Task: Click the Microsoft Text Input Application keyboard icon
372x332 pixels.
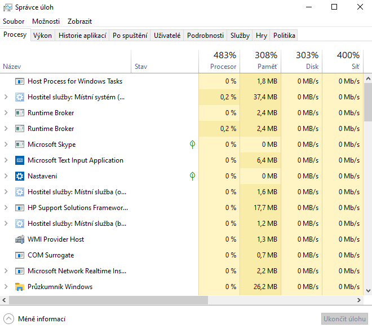Action: 20,160
